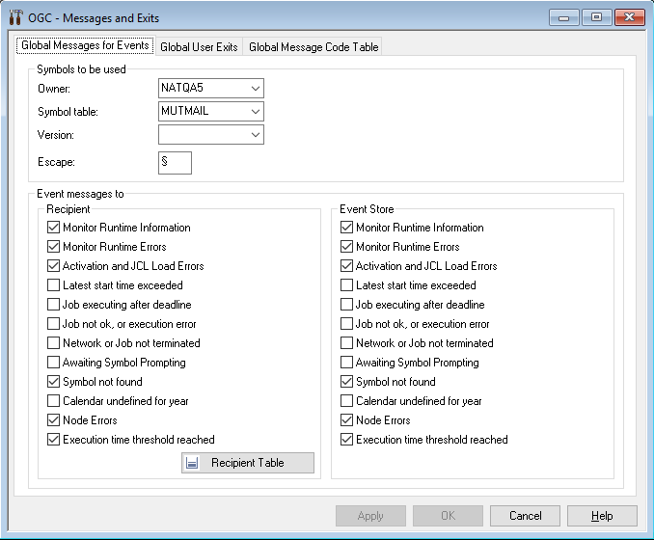Enable Event Store Job executing after deadline

(x=347, y=305)
